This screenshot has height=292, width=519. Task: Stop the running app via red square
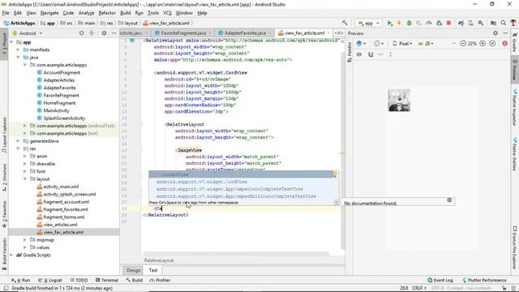click(x=448, y=24)
